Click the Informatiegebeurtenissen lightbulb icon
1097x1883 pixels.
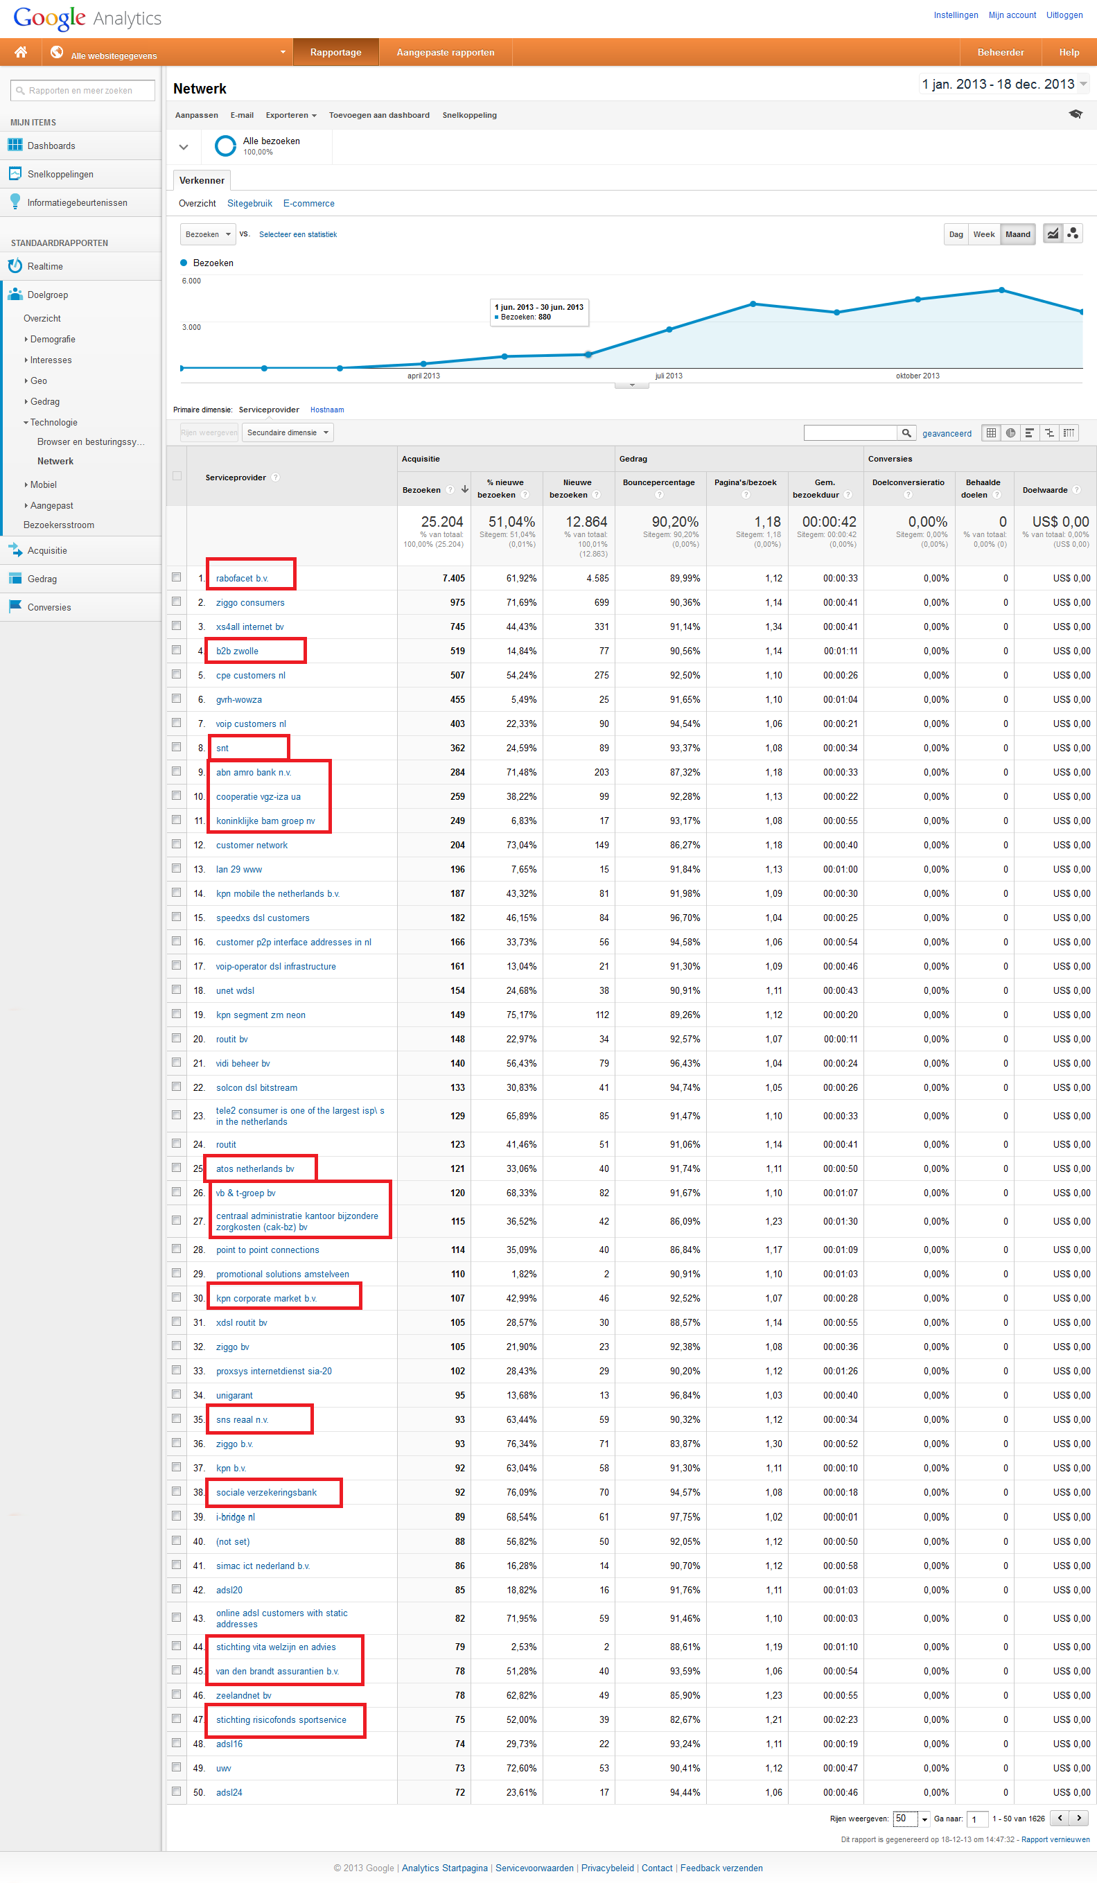pos(15,202)
